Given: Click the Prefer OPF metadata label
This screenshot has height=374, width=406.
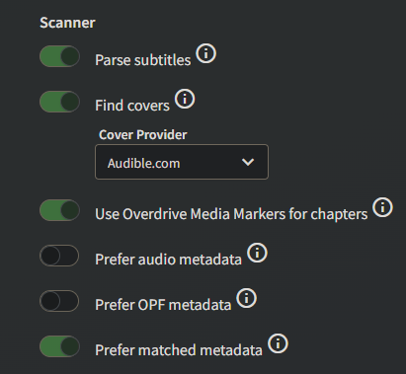Looking at the screenshot, I should coord(163,305).
